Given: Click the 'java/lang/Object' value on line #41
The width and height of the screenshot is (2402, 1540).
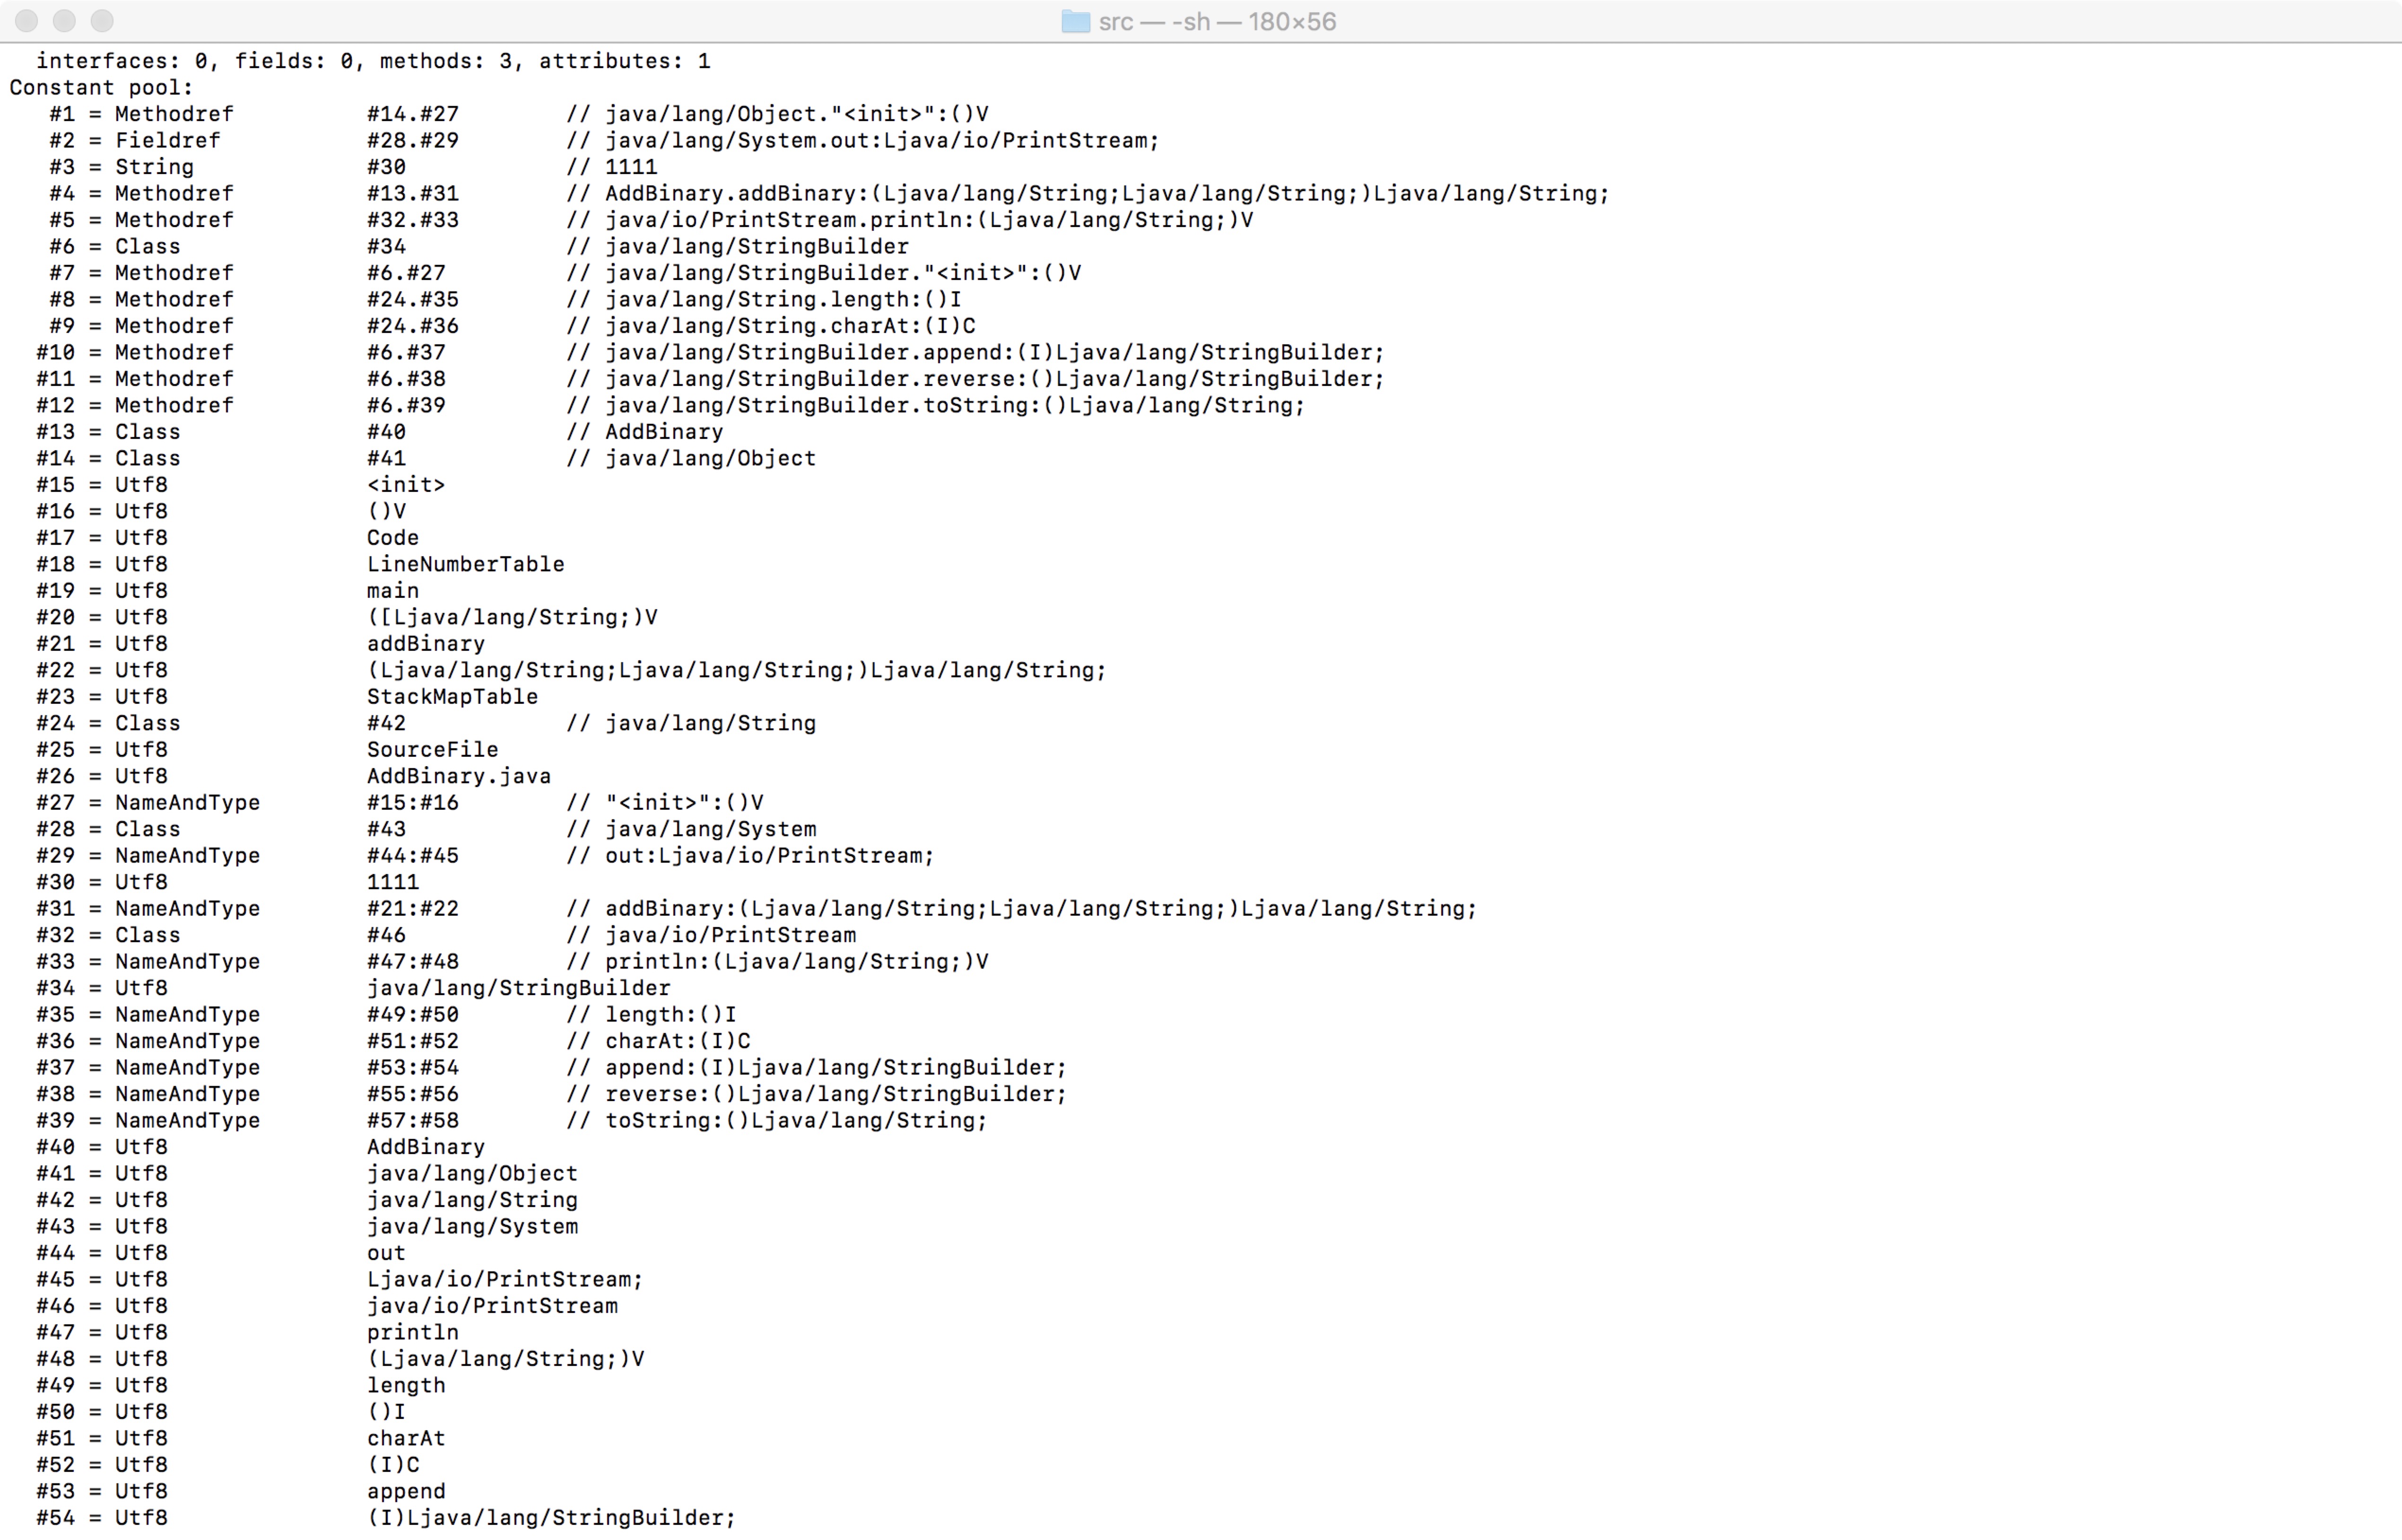Looking at the screenshot, I should click(x=473, y=1174).
